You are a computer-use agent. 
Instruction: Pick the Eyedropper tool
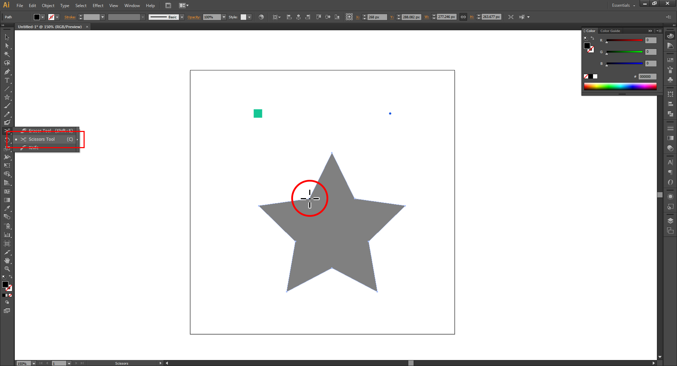(x=7, y=208)
